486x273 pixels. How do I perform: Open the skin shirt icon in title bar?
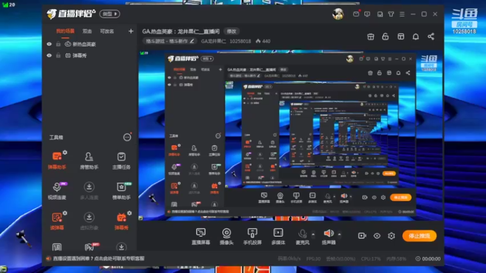click(x=391, y=14)
